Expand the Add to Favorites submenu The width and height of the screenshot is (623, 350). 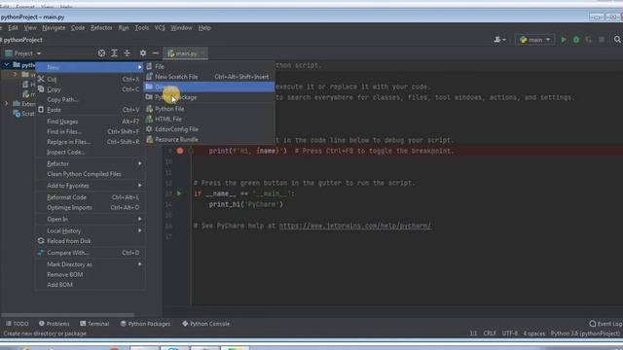click(91, 186)
